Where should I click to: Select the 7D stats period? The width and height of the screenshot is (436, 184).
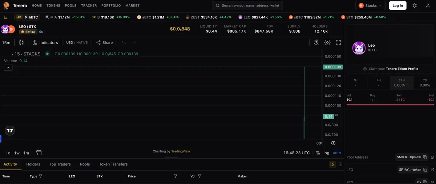(x=425, y=83)
